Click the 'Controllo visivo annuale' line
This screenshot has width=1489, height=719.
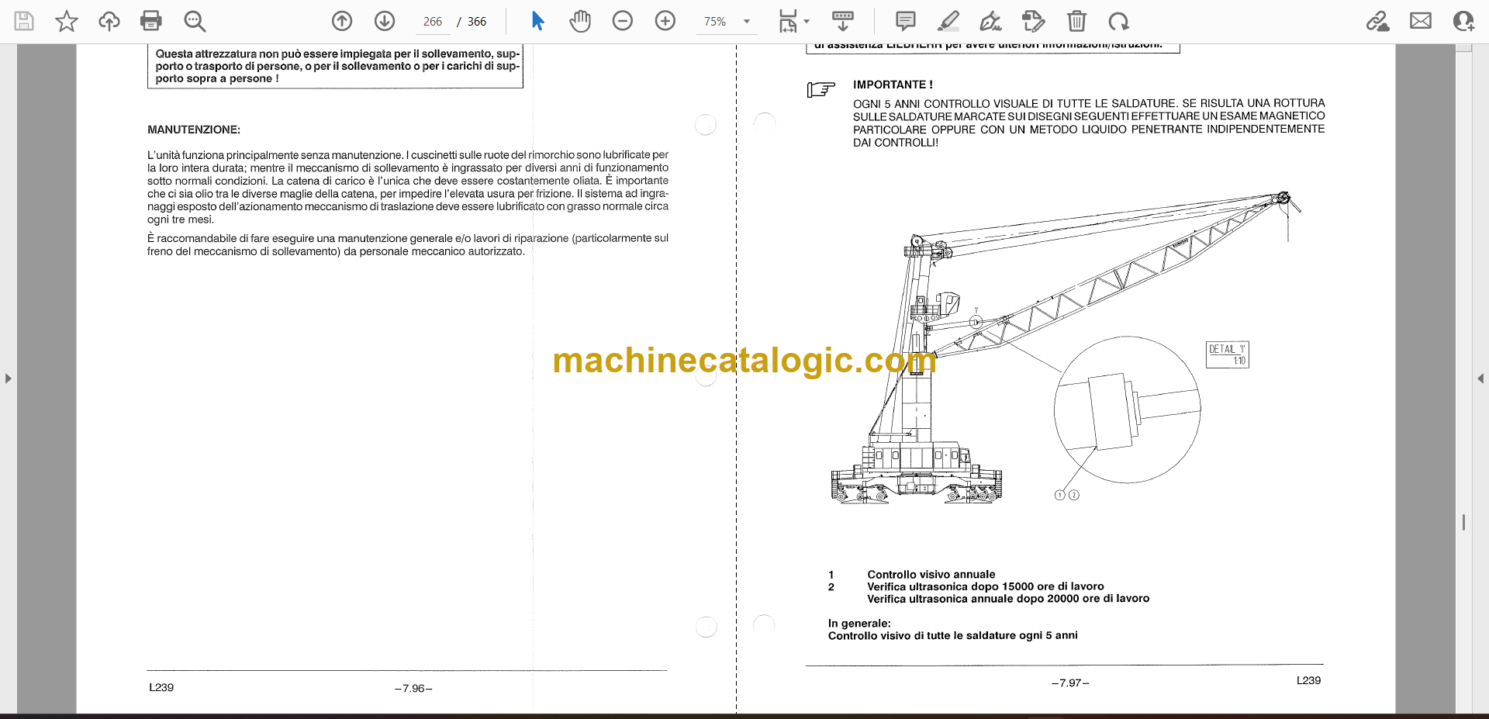pos(931,575)
